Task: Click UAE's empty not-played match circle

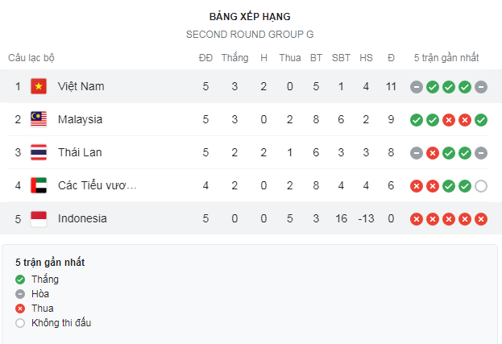Action: click(x=481, y=185)
